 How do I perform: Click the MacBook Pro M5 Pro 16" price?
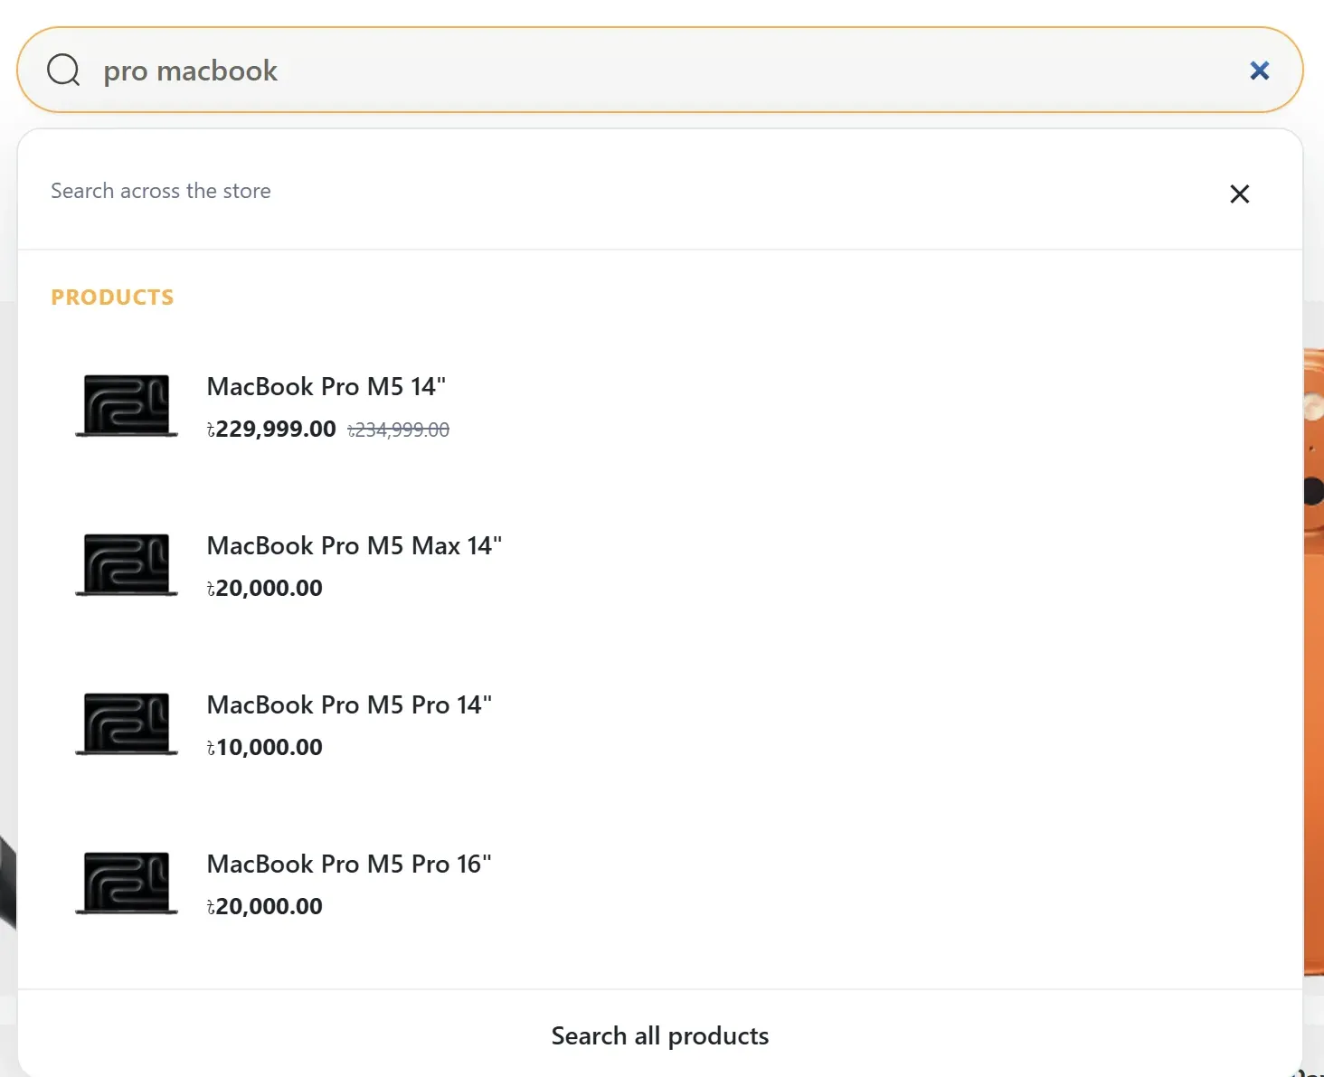pyautogui.click(x=265, y=907)
